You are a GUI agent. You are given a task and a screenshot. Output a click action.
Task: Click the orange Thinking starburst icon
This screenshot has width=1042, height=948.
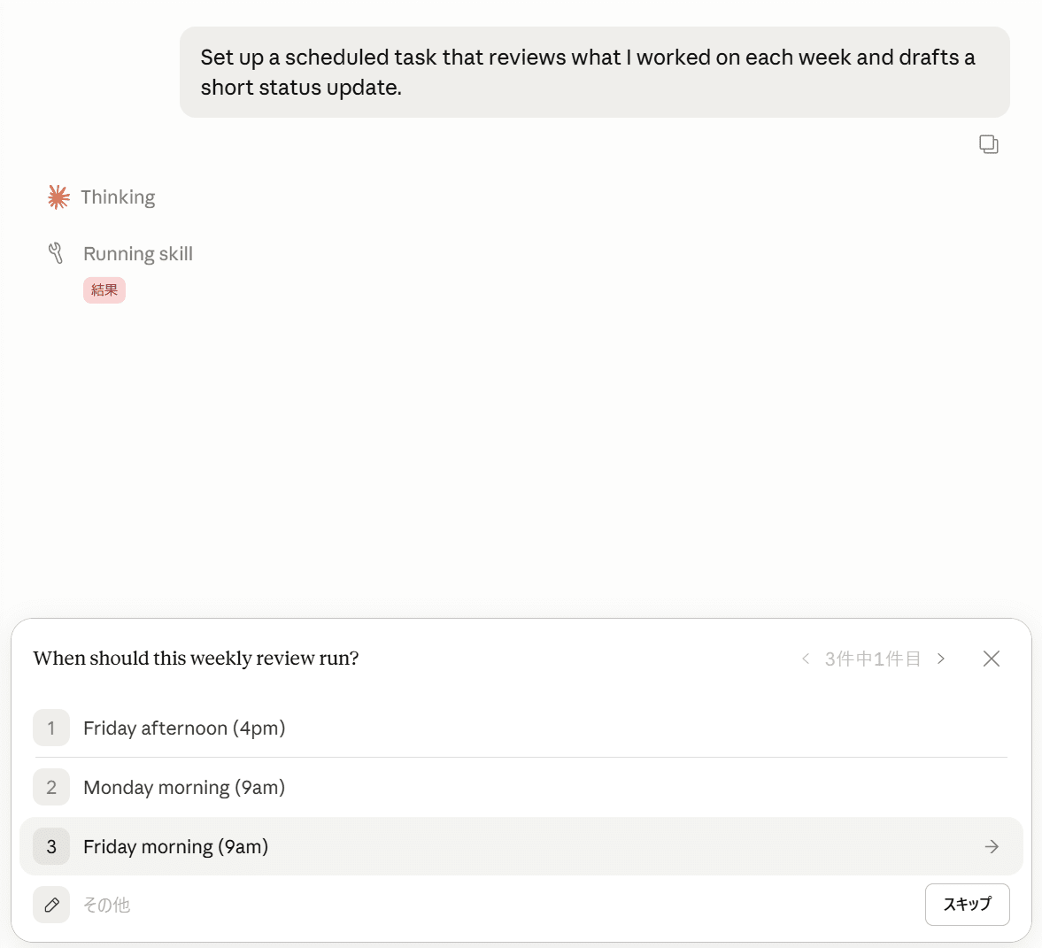tap(58, 197)
